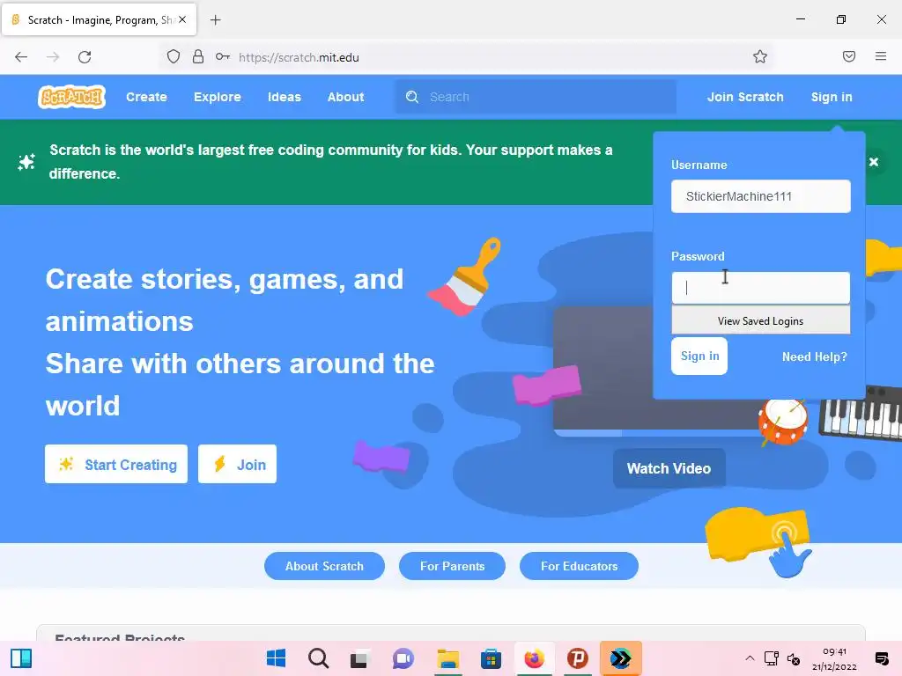Open a new tab with plus icon

(215, 20)
